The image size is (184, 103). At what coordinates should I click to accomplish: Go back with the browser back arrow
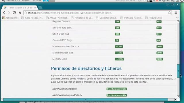tap(4, 13)
